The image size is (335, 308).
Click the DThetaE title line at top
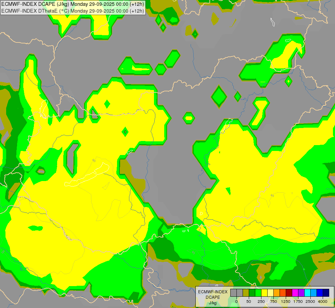73,11
